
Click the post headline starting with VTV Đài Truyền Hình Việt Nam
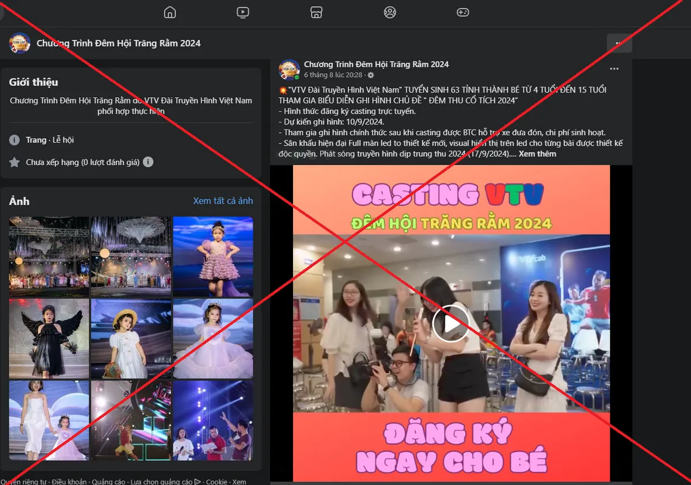[442, 95]
